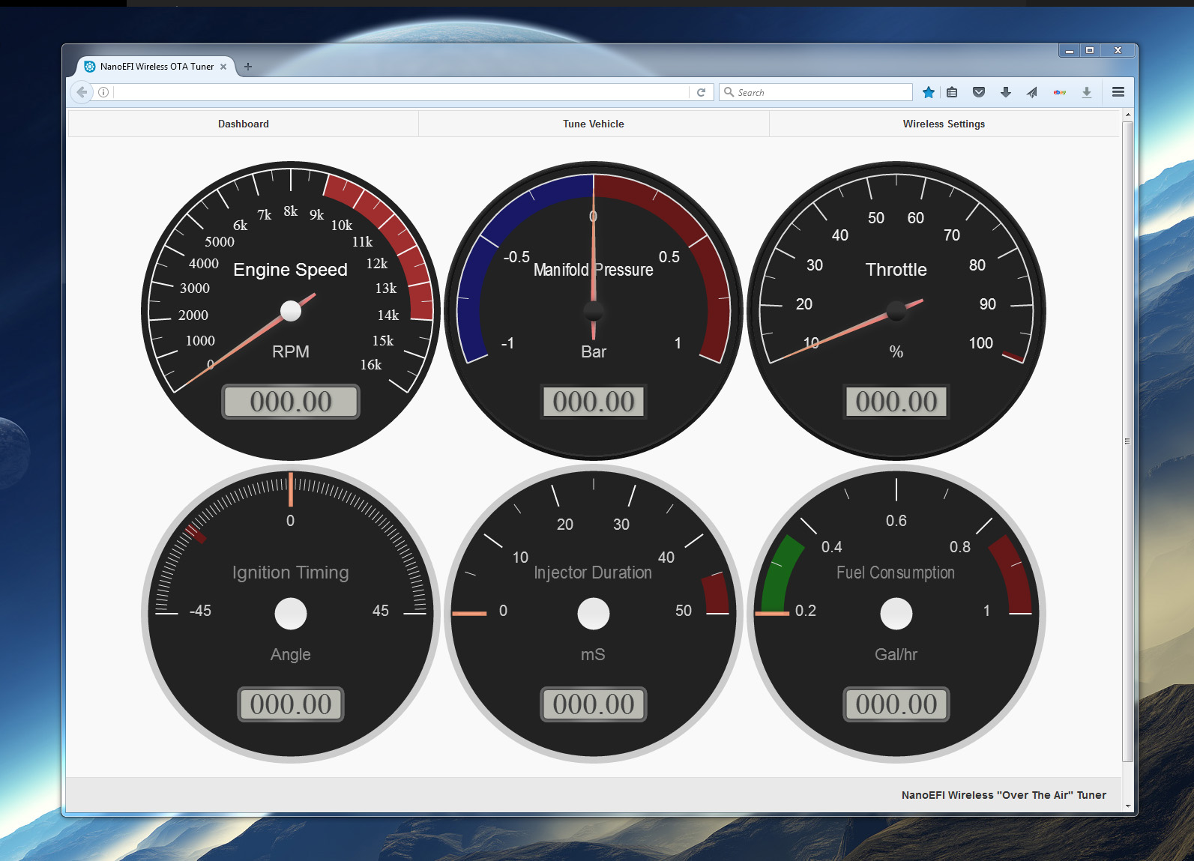This screenshot has height=861, width=1194.
Task: Click the footer text NanoEFI Wireless Tuner
Action: [x=1004, y=795]
